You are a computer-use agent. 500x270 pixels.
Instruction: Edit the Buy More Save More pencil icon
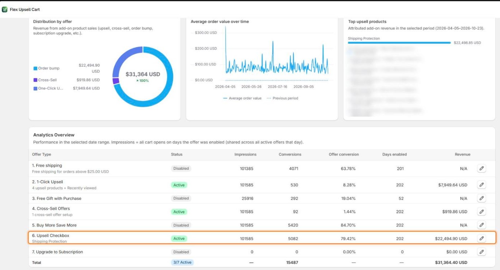point(481,225)
